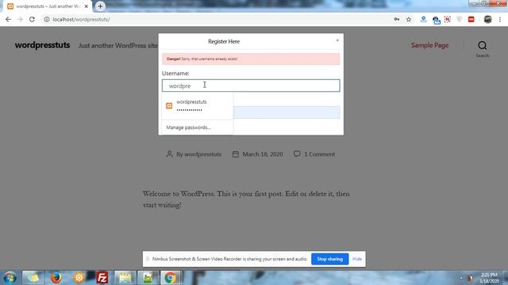
Task: Close the Register Here dialog
Action: click(x=337, y=40)
